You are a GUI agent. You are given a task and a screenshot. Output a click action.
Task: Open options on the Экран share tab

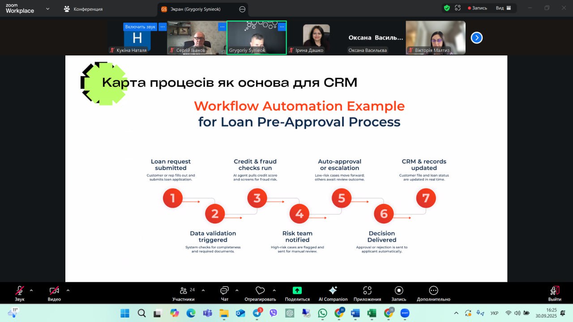tap(242, 9)
